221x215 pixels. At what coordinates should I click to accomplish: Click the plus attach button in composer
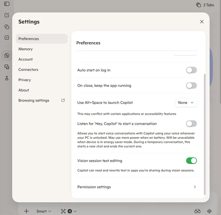[x=26, y=211]
